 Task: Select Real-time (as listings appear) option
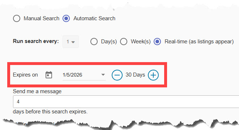[x=157, y=42]
